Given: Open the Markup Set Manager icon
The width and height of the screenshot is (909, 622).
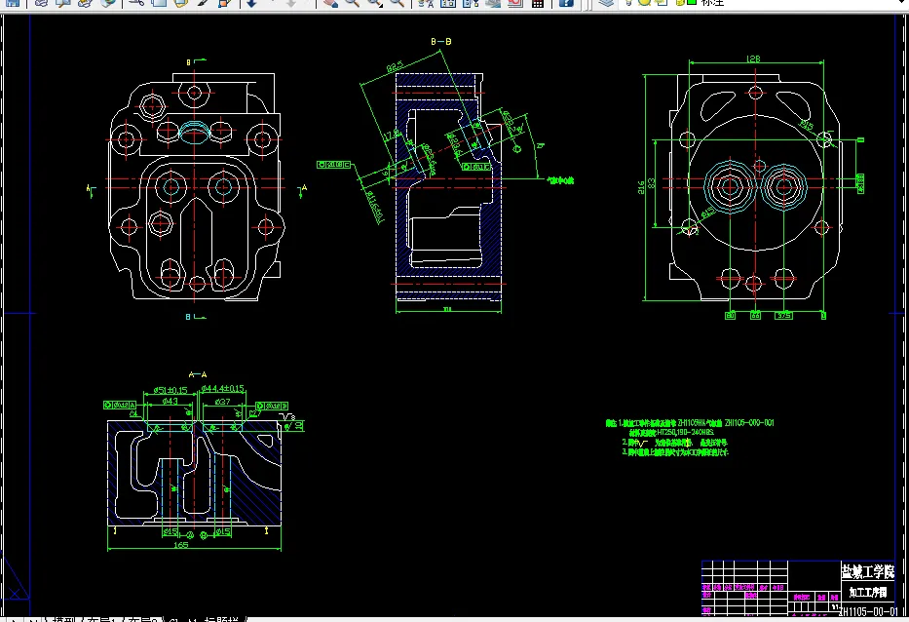Looking at the screenshot, I should point(514,3).
